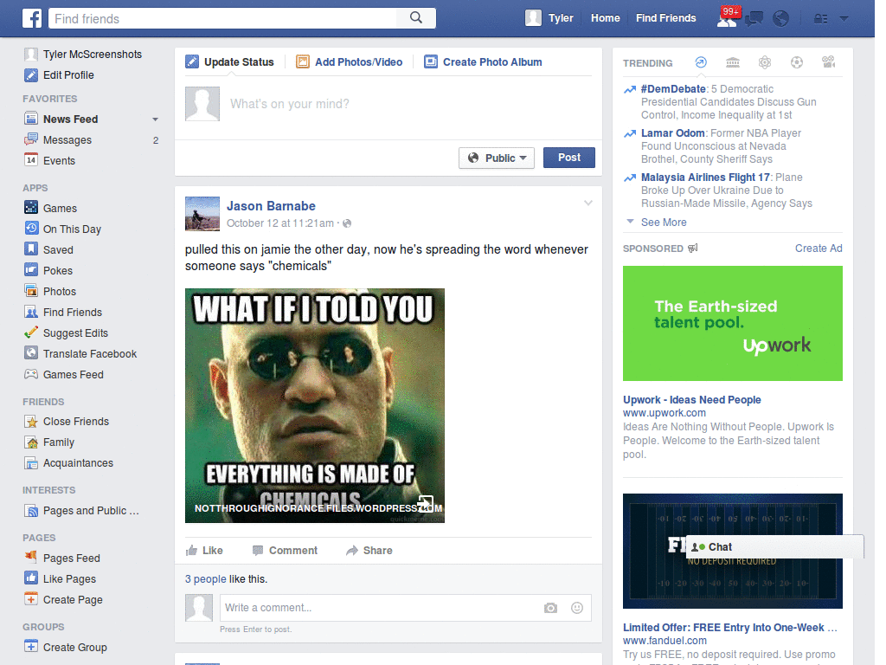This screenshot has height=665, width=886.
Task: Collapse the See More trending chevron
Action: click(630, 221)
